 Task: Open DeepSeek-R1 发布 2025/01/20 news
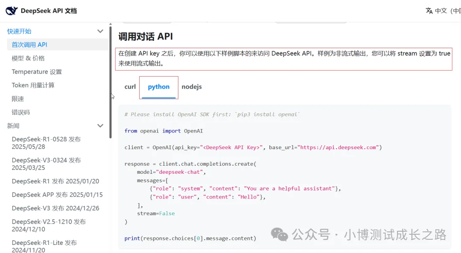coord(55,181)
